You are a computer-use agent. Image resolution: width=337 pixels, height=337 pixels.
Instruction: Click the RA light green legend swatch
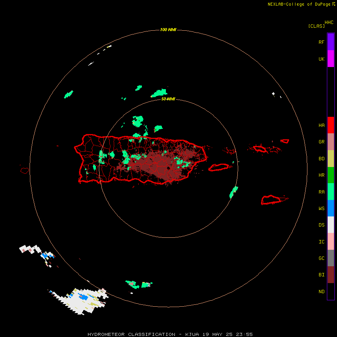331,192
